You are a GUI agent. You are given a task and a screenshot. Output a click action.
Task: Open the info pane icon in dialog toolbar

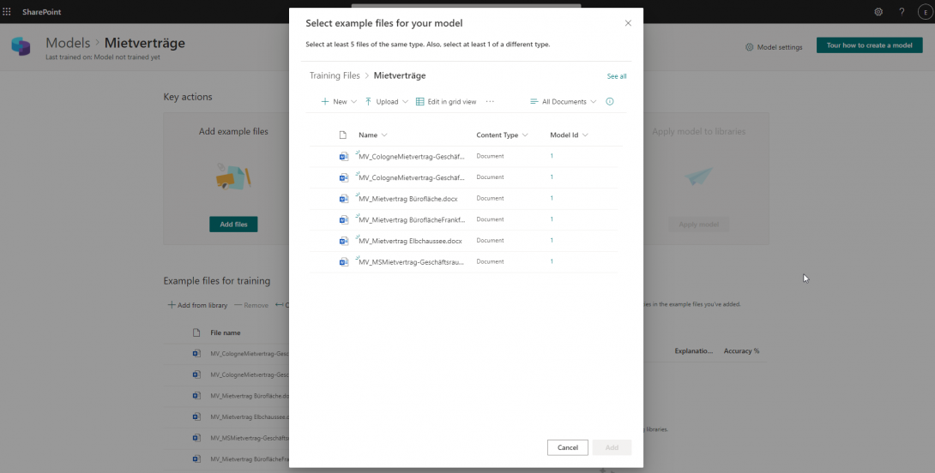[609, 101]
